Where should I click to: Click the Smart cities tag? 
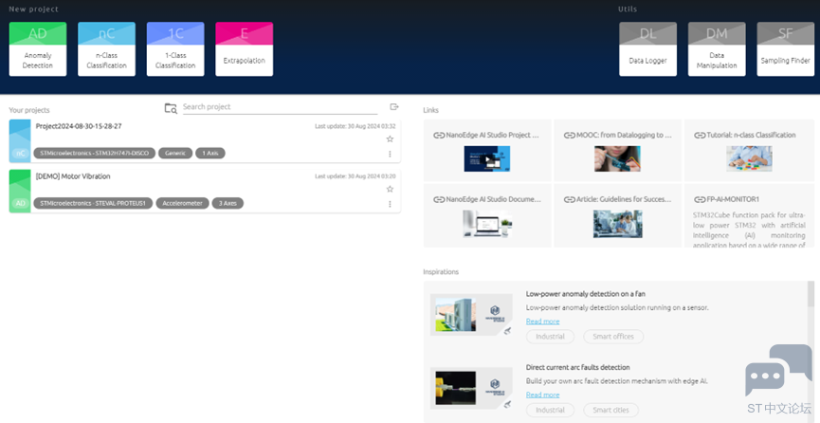(610, 410)
